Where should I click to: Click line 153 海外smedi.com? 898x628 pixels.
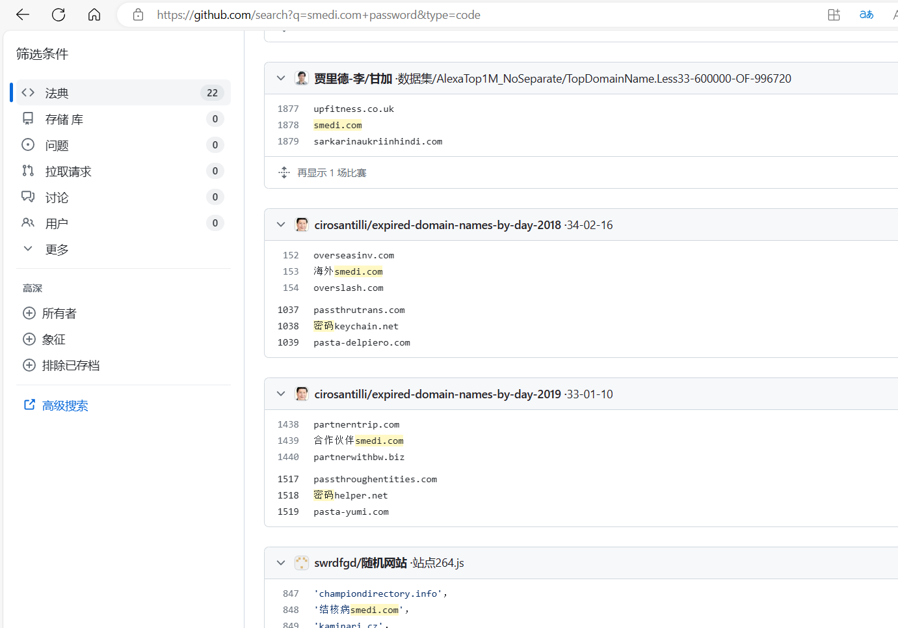(348, 271)
